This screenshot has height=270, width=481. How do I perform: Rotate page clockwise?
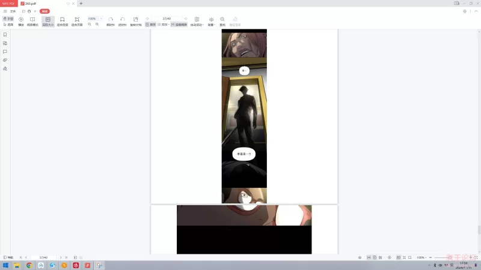tap(111, 22)
